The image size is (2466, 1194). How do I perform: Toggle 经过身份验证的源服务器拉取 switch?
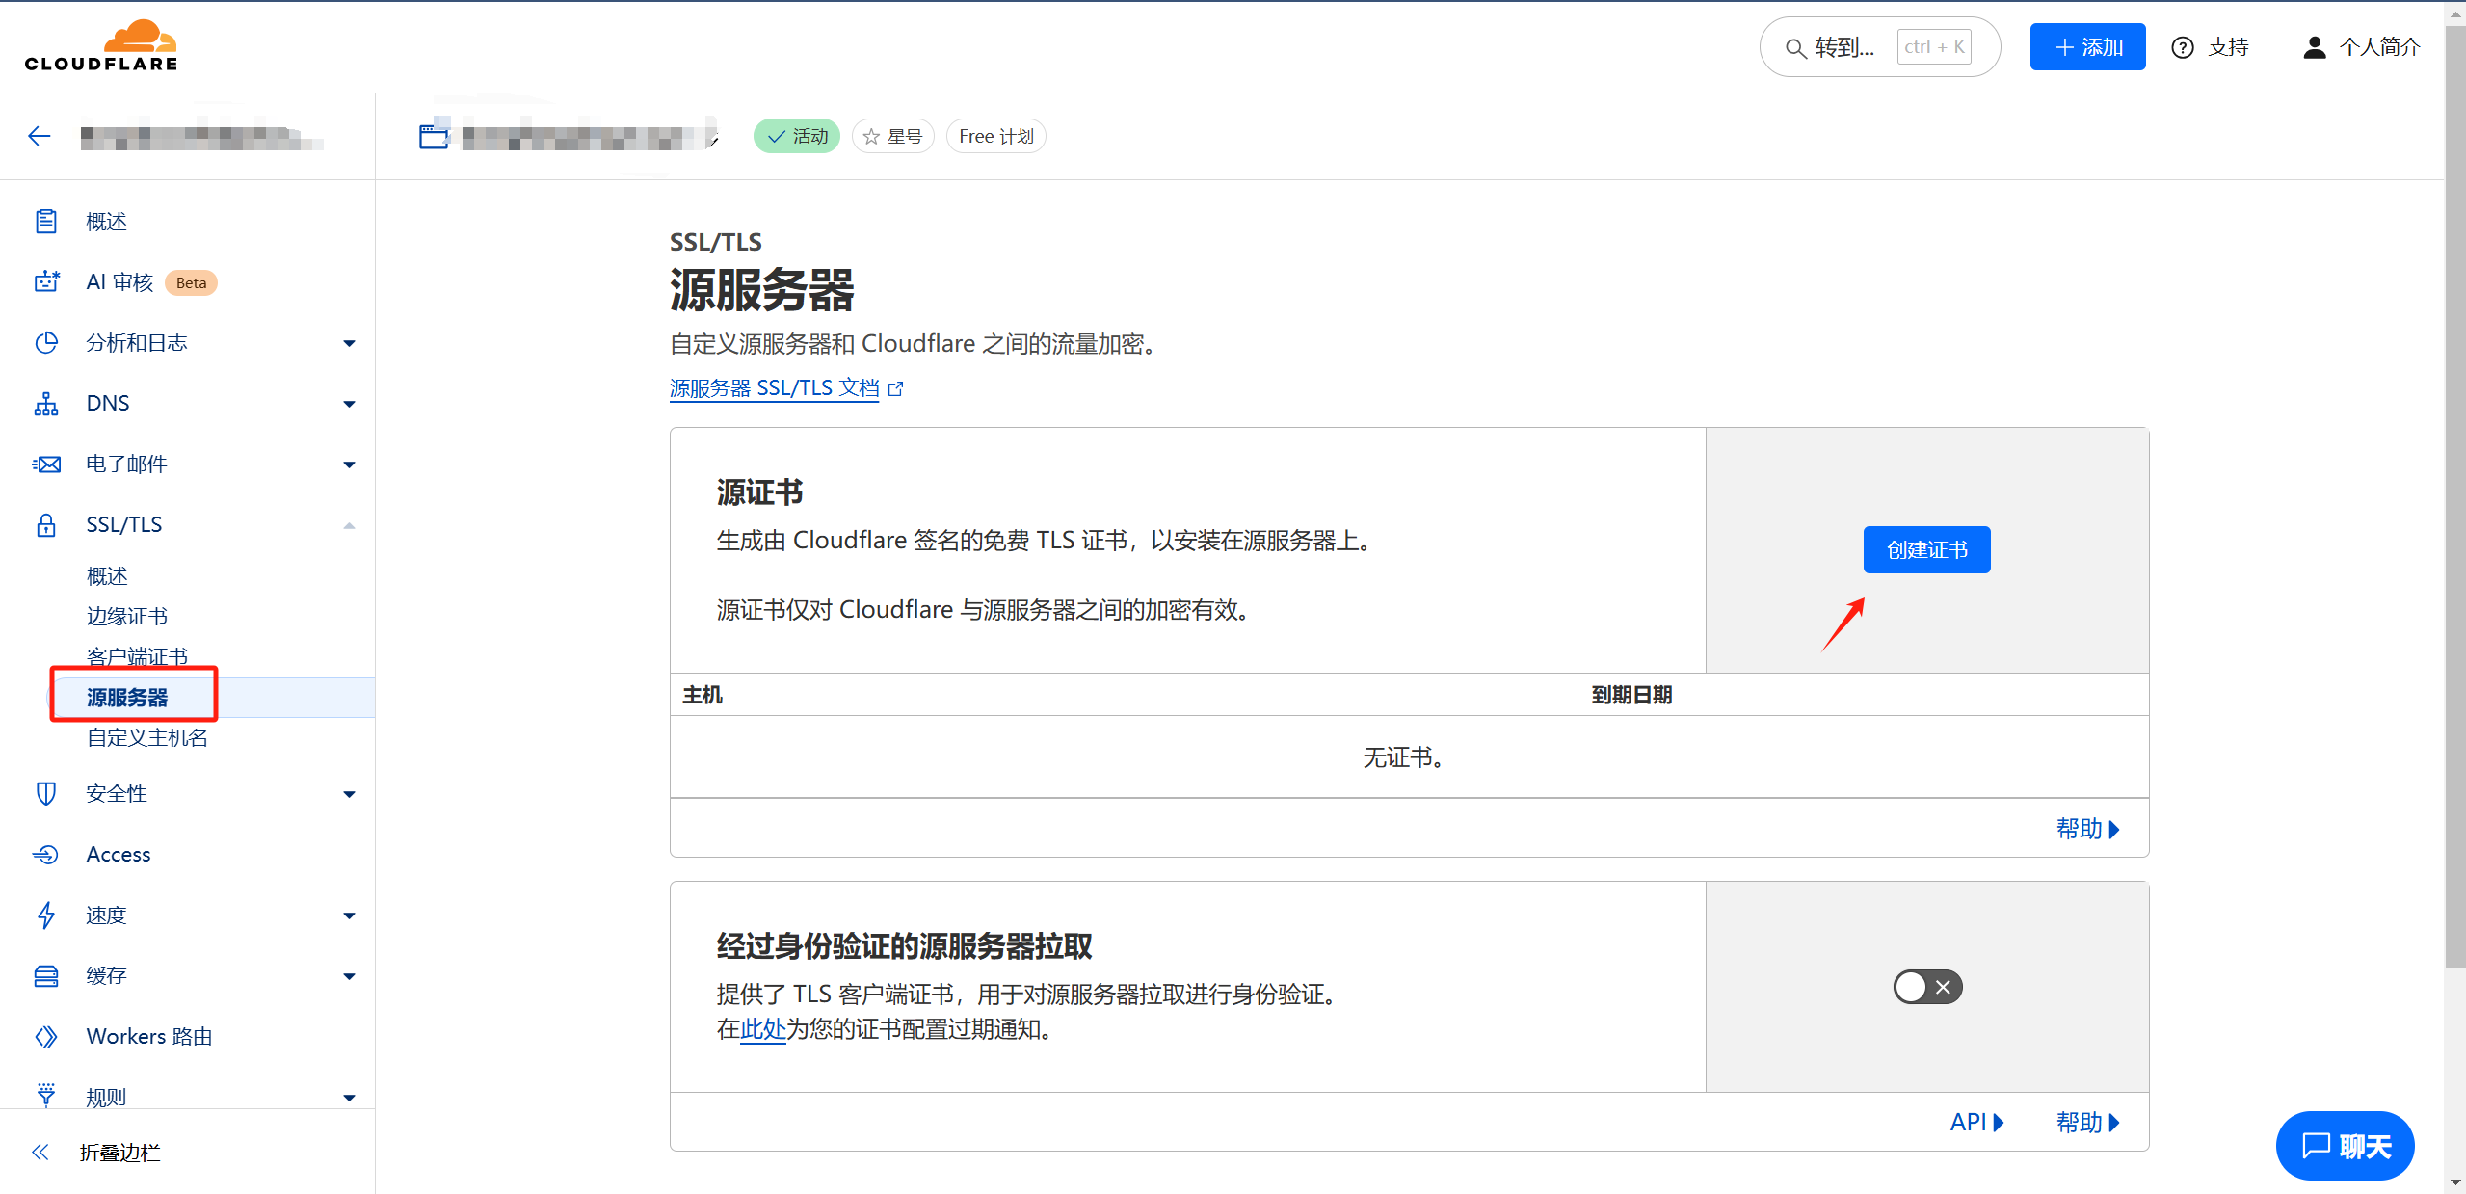tap(1927, 987)
